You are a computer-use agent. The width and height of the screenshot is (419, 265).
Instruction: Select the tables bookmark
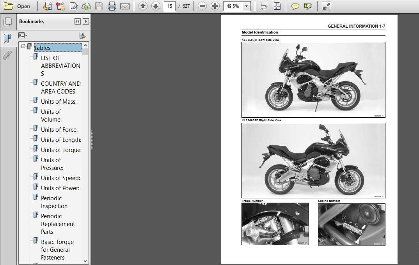58,48
